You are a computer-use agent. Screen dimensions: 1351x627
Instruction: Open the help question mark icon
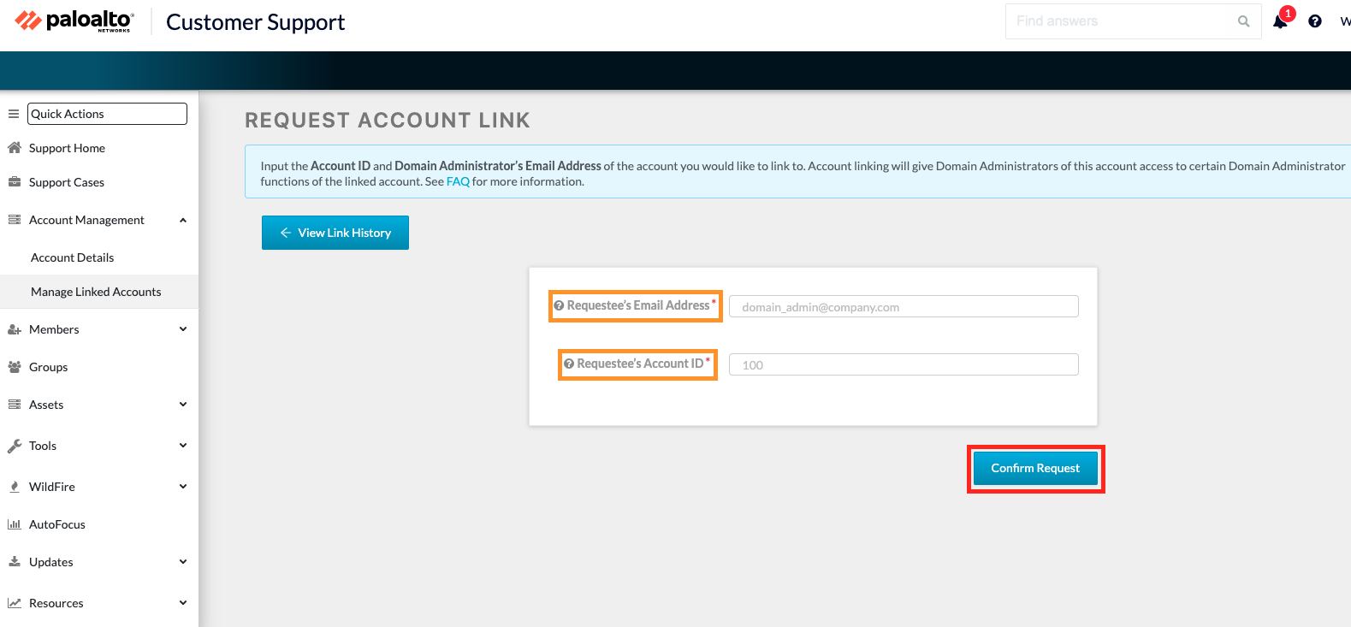pos(1315,21)
